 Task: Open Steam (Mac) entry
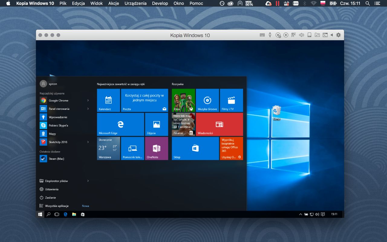pyautogui.click(x=64, y=159)
